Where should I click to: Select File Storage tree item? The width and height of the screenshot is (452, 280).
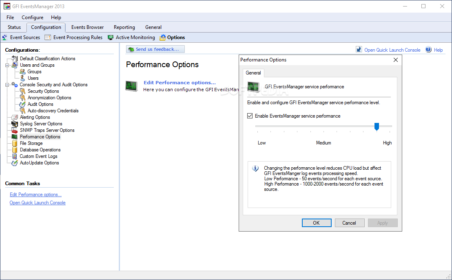point(31,143)
